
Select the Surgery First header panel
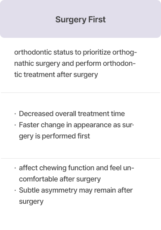click(80, 19)
